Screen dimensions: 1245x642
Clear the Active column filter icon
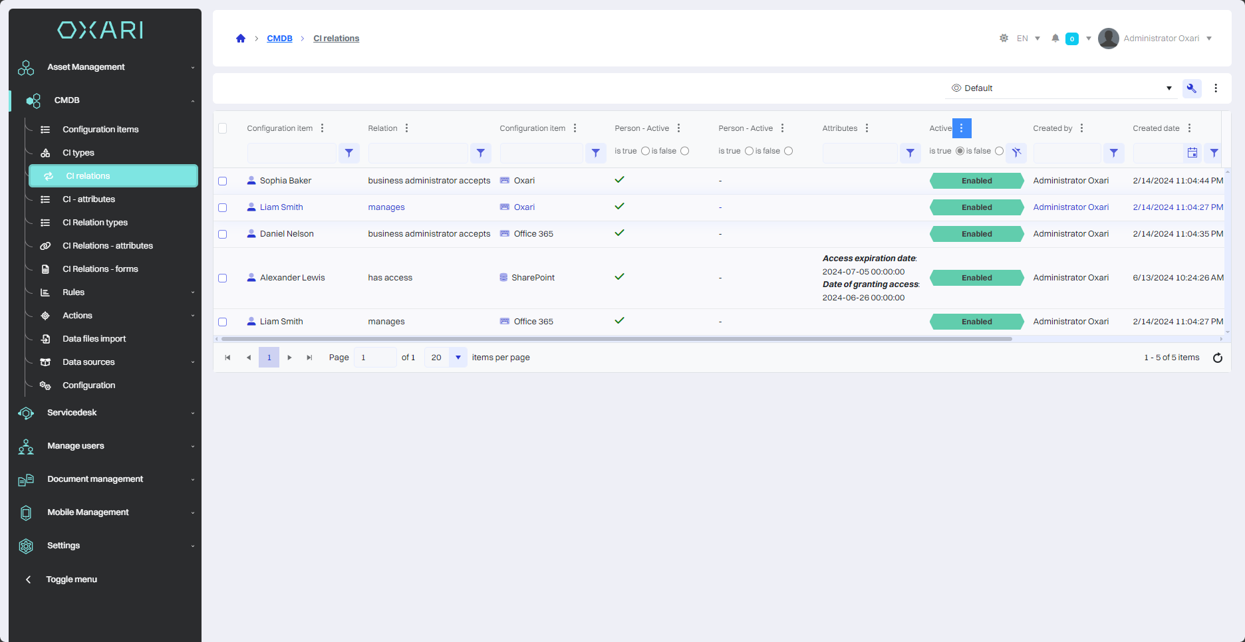(x=1016, y=153)
